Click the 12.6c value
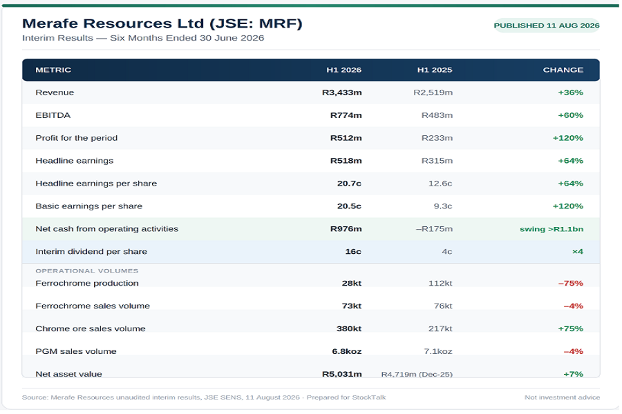Viewport: 622px width, 414px height. [440, 184]
